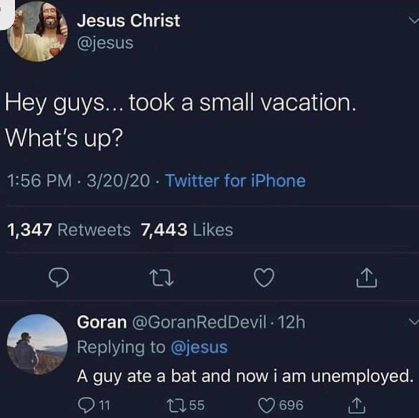The width and height of the screenshot is (419, 418).
Task: Click the Twitter for iPhone source link
Action: click(235, 181)
